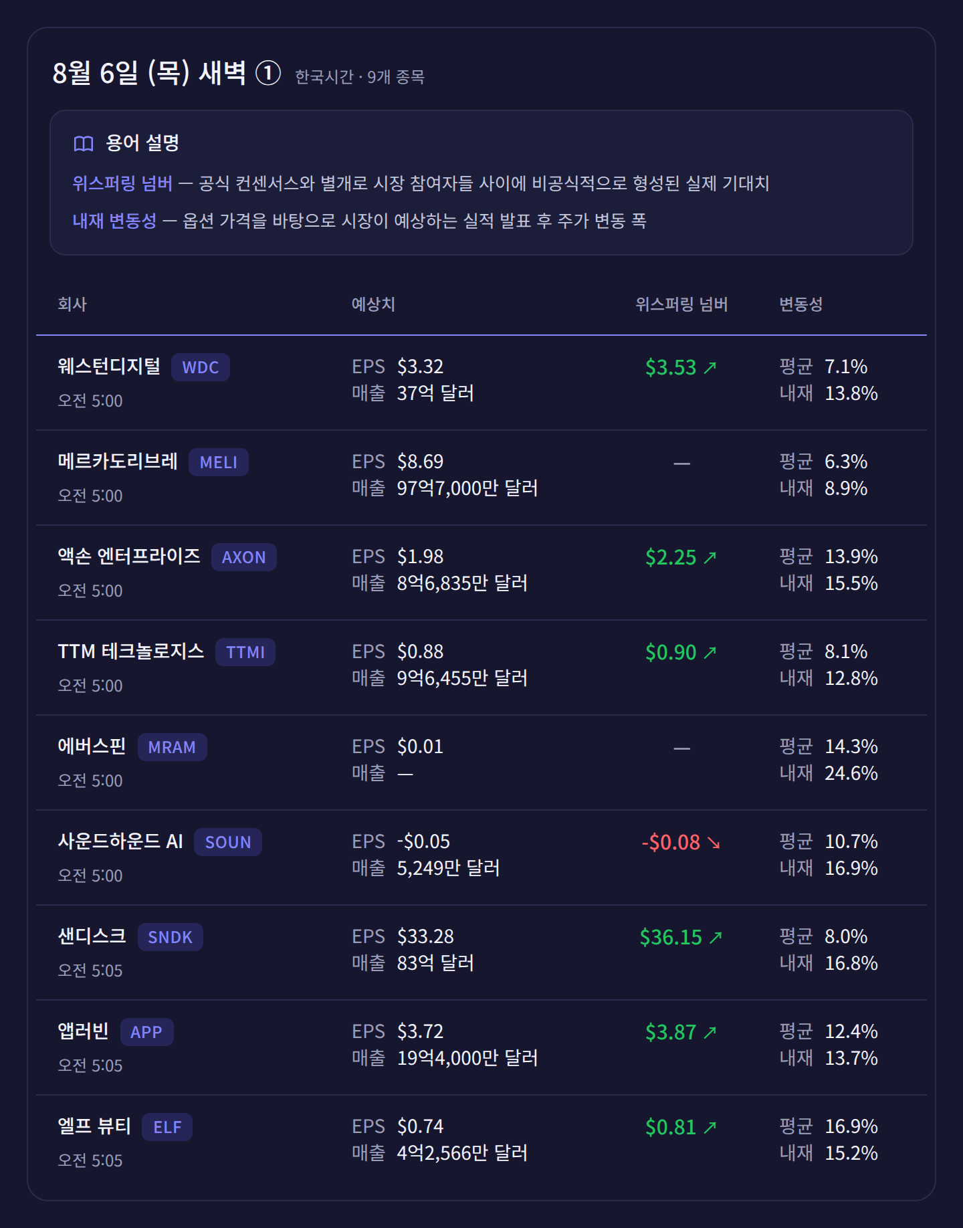Open the AXON ticker tag
The height and width of the screenshot is (1228, 963).
pyautogui.click(x=244, y=557)
